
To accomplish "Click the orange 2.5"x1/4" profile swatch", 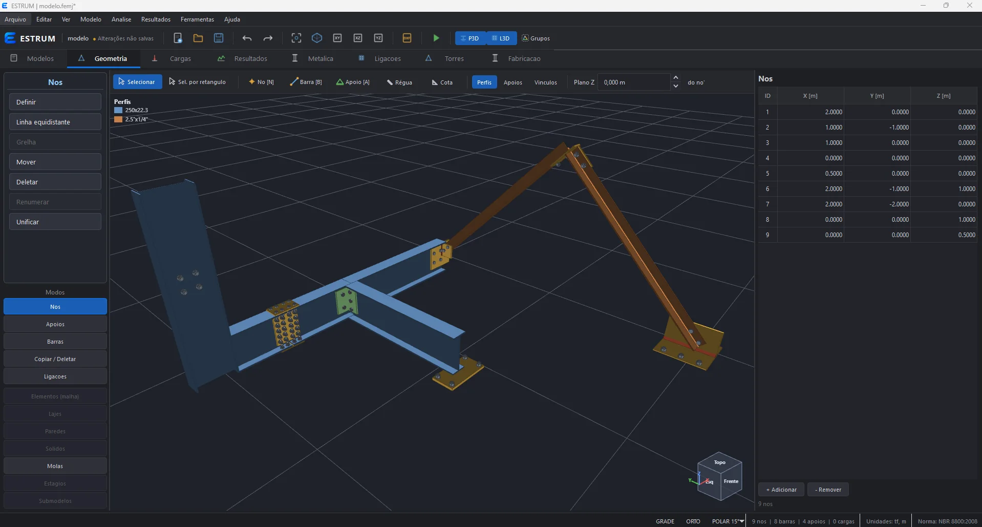I will pos(118,119).
